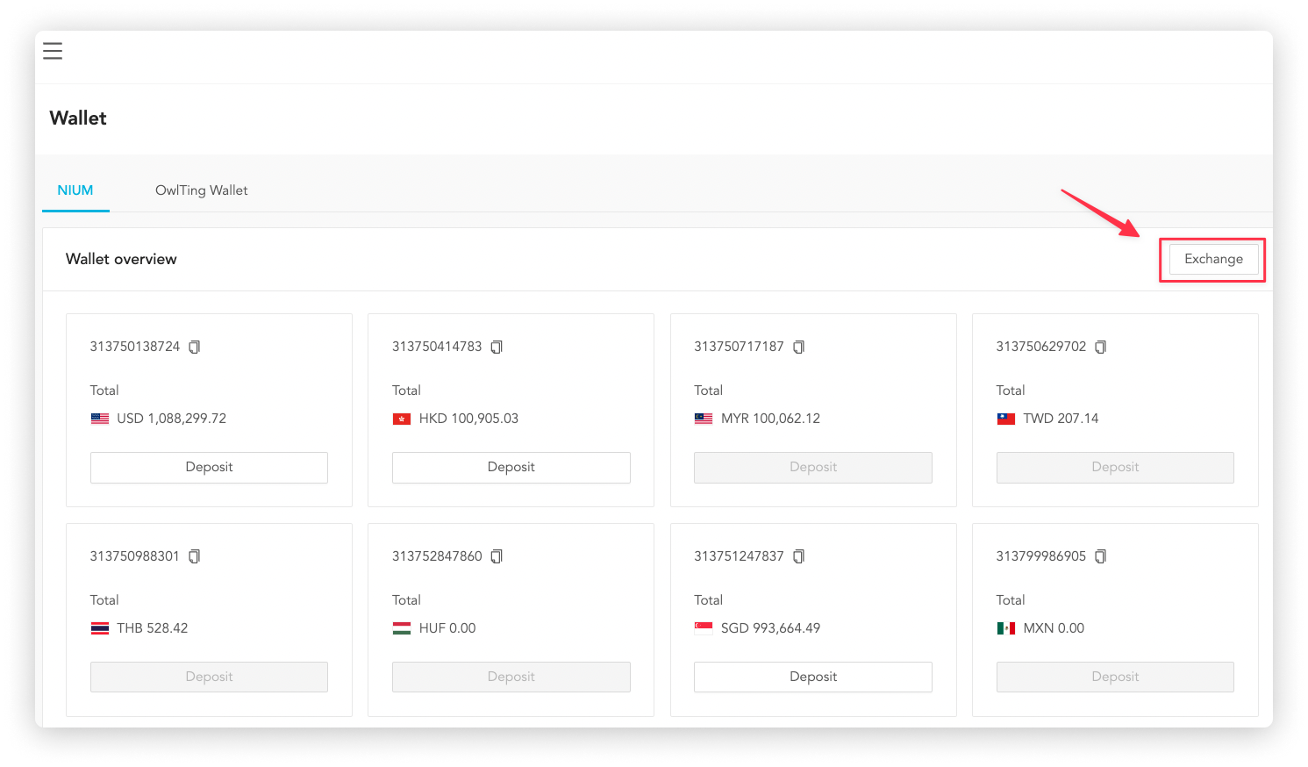This screenshot has height=767, width=1308.
Task: Click the Singapore flag beside SGD
Action: 704,628
